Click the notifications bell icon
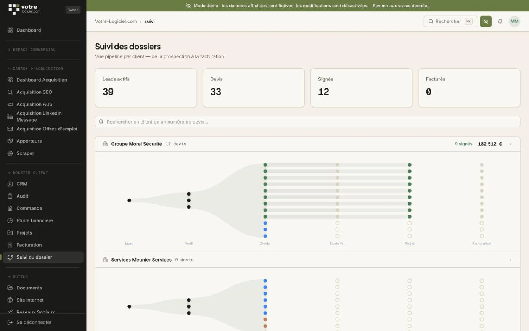 tap(500, 21)
